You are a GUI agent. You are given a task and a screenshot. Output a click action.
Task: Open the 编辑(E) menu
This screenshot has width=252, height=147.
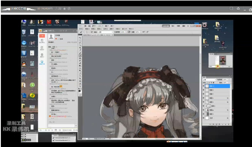click(87, 29)
